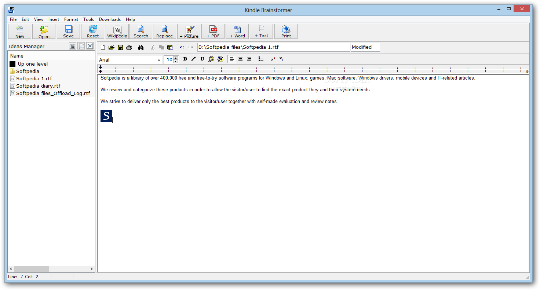Increase font size with up arrow
The width and height of the screenshot is (540, 290).
tap(176, 58)
